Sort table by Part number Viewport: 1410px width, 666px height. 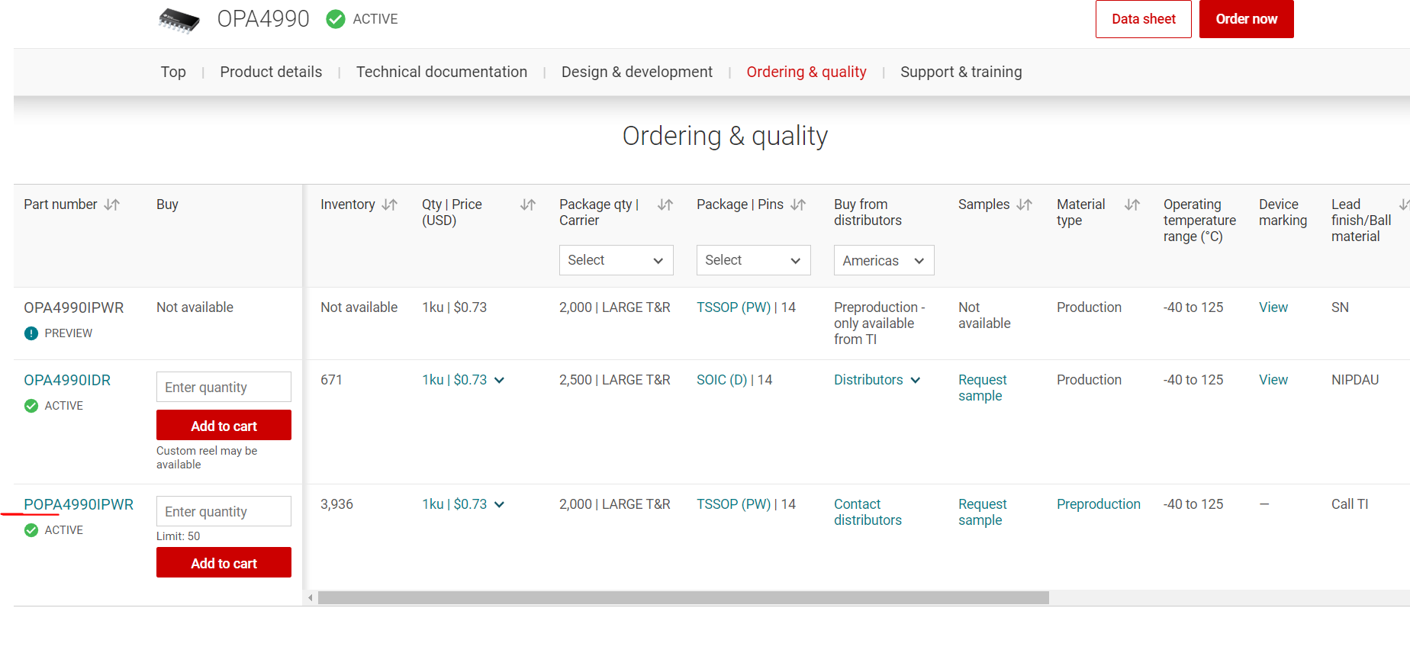coord(112,204)
